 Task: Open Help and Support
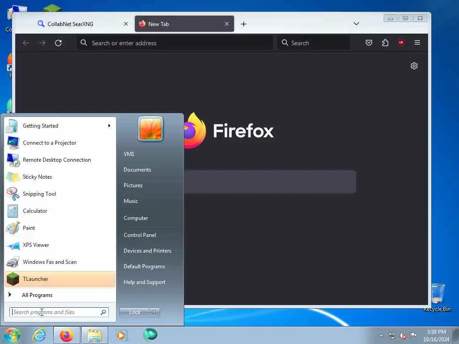coord(144,282)
